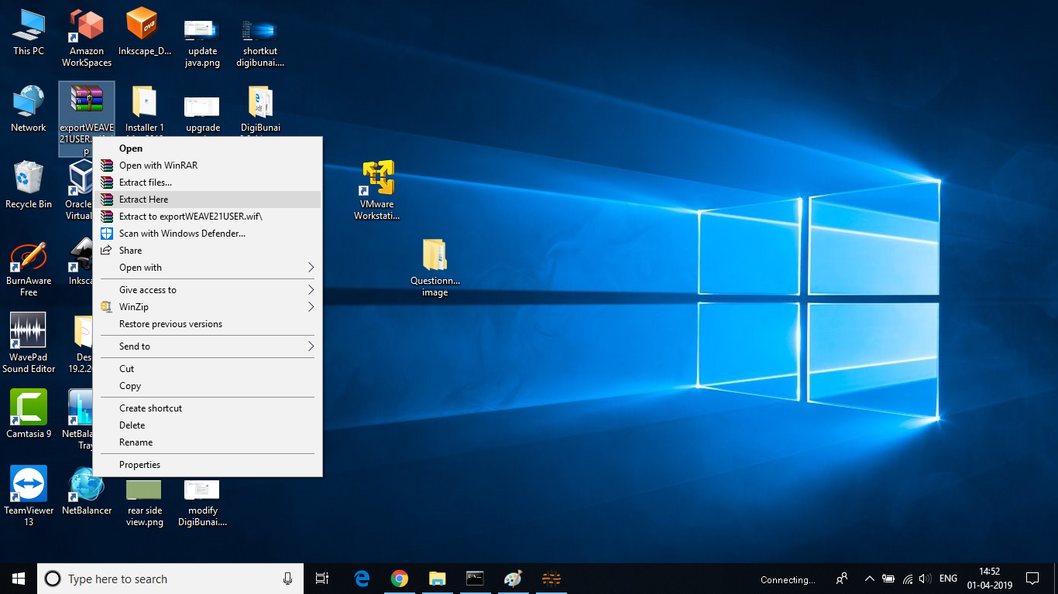1058x594 pixels.
Task: Open Camtasia 9 desktop shortcut
Action: click(x=29, y=408)
